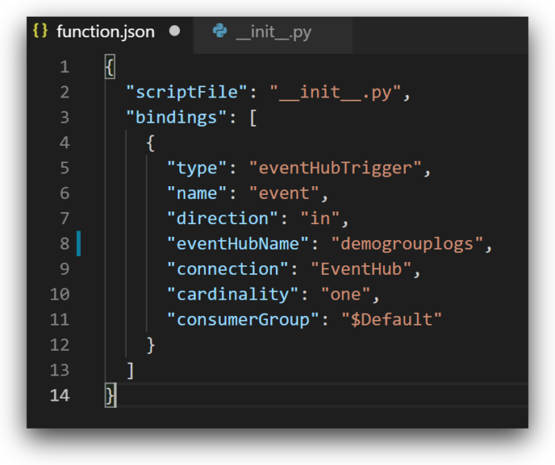The height and width of the screenshot is (465, 555).
Task: Click the JSON braces icon on function.json tab
Action: [40, 32]
